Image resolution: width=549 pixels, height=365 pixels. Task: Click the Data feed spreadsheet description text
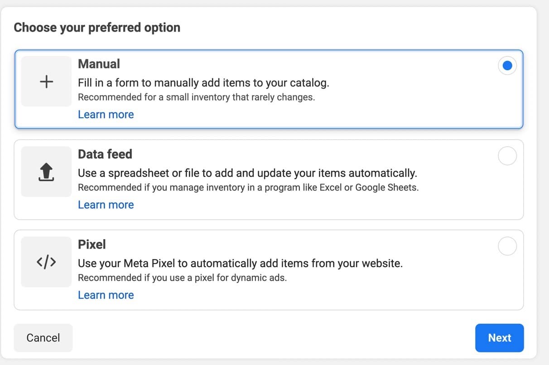click(x=248, y=173)
